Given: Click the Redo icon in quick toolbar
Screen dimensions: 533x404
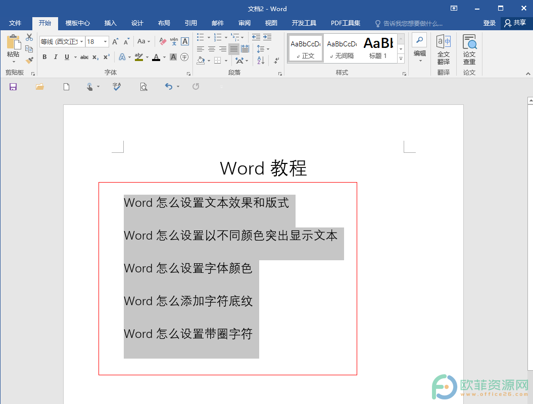Looking at the screenshot, I should point(196,87).
